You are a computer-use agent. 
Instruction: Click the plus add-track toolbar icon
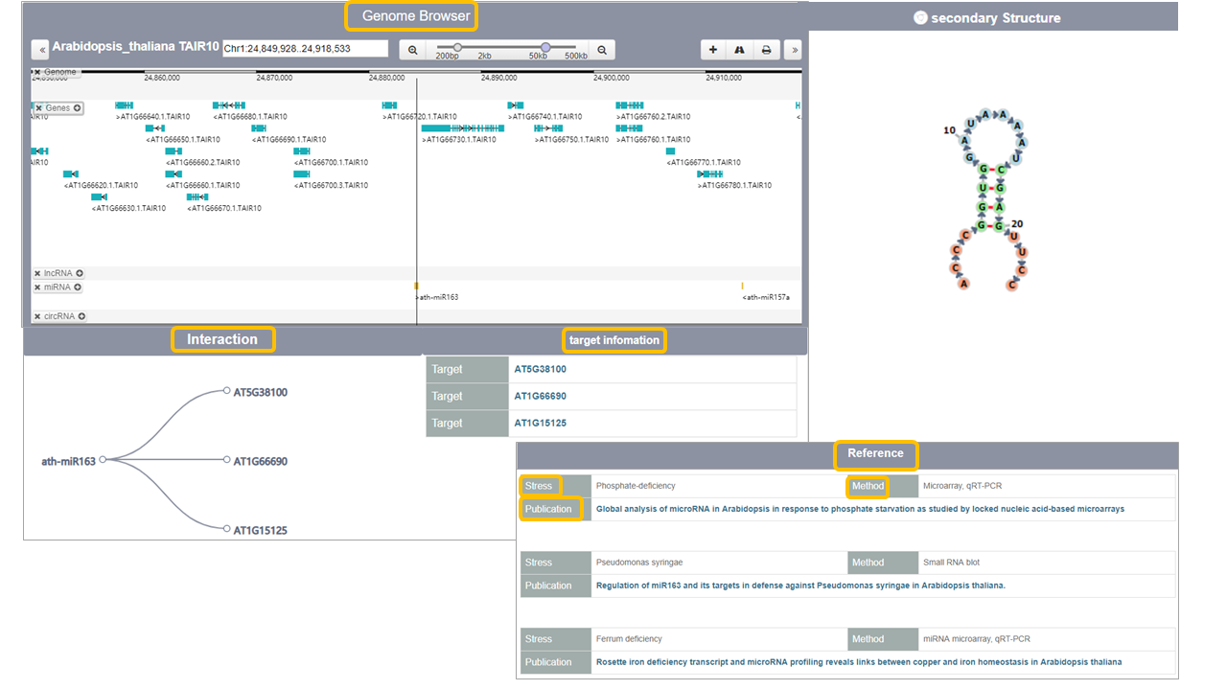pos(712,50)
